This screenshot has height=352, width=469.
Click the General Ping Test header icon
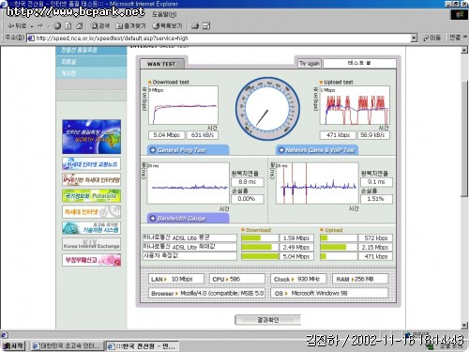pos(153,150)
